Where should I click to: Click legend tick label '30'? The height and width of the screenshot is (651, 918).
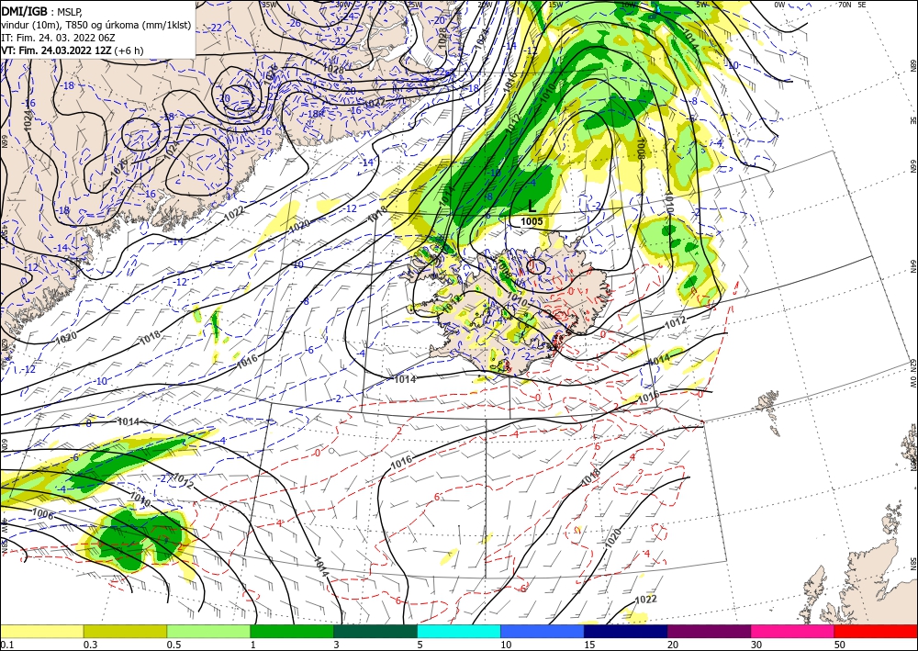(x=756, y=645)
